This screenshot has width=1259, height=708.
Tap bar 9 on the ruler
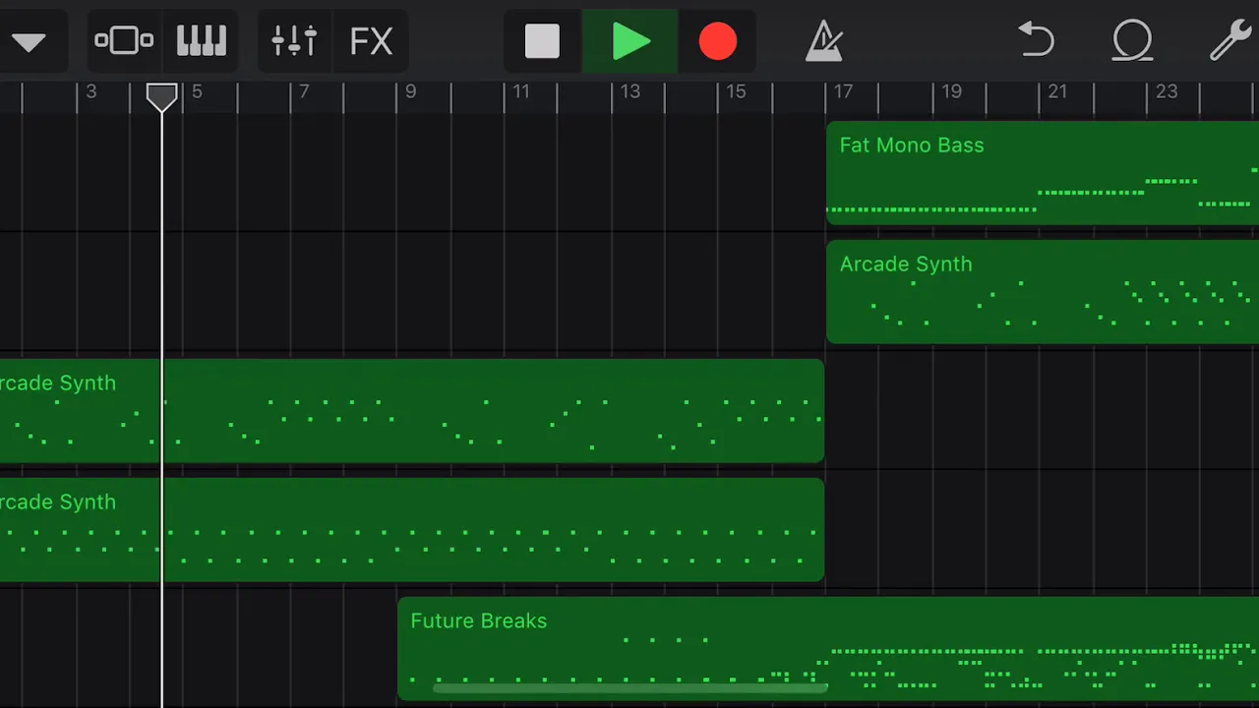point(410,91)
